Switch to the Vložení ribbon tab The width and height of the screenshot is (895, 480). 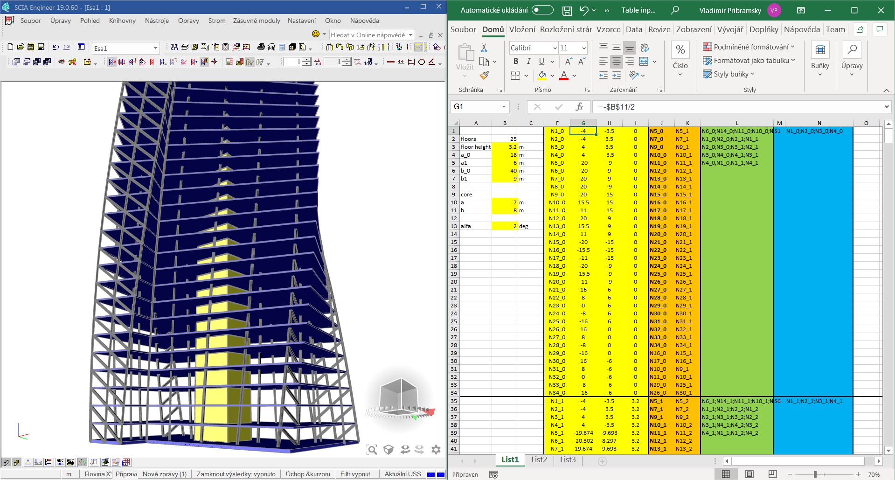coord(522,29)
